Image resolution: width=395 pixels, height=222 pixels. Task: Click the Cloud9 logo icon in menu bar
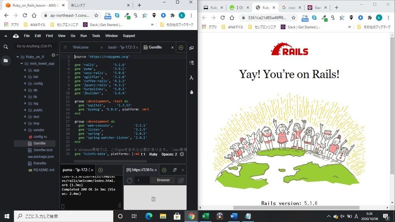click(16, 36)
